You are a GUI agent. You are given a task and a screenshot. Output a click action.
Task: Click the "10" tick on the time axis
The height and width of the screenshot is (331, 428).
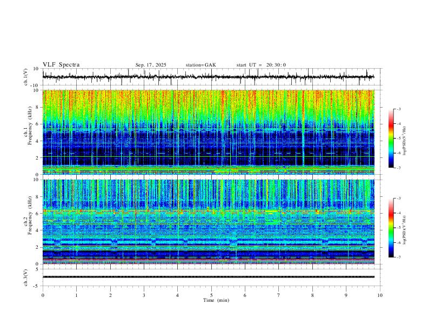pos(380,295)
